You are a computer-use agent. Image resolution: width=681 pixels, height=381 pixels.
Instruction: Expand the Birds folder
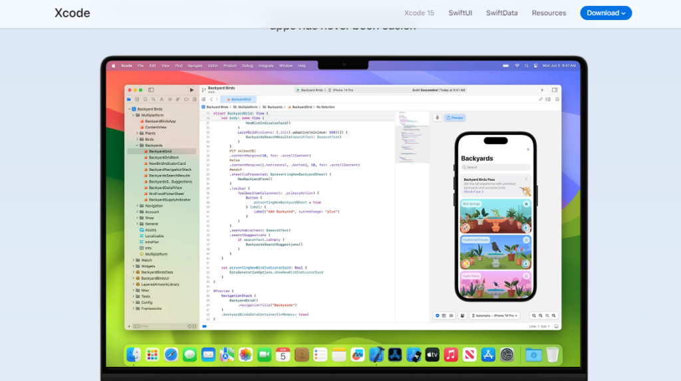137,140
